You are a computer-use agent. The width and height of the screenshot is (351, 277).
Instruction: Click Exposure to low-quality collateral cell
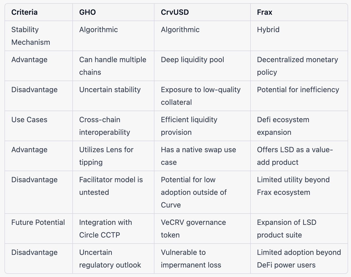click(201, 96)
